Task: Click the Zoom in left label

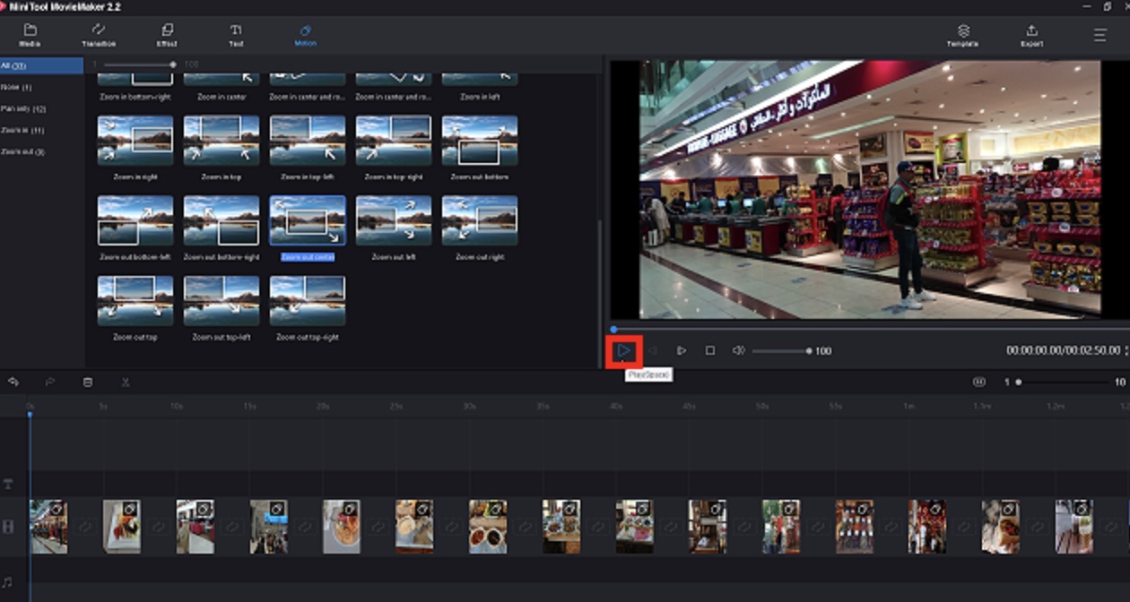Action: 480,97
